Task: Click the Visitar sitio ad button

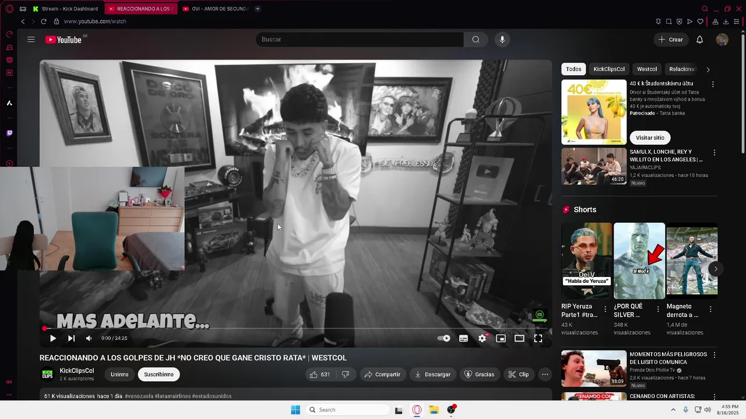Action: (x=650, y=138)
